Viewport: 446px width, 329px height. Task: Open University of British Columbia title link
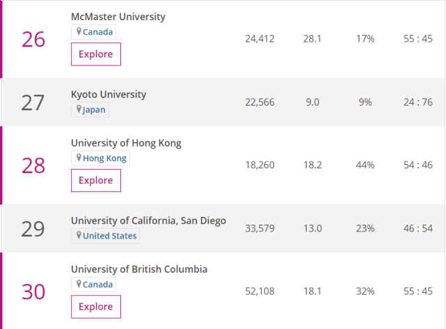coord(139,269)
